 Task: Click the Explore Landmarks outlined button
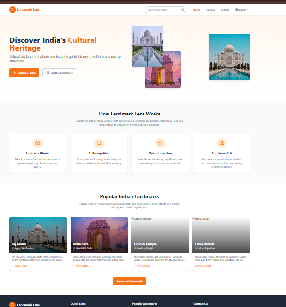[x=60, y=73]
